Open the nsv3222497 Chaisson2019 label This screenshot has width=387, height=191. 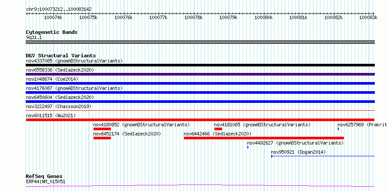[x=59, y=106]
